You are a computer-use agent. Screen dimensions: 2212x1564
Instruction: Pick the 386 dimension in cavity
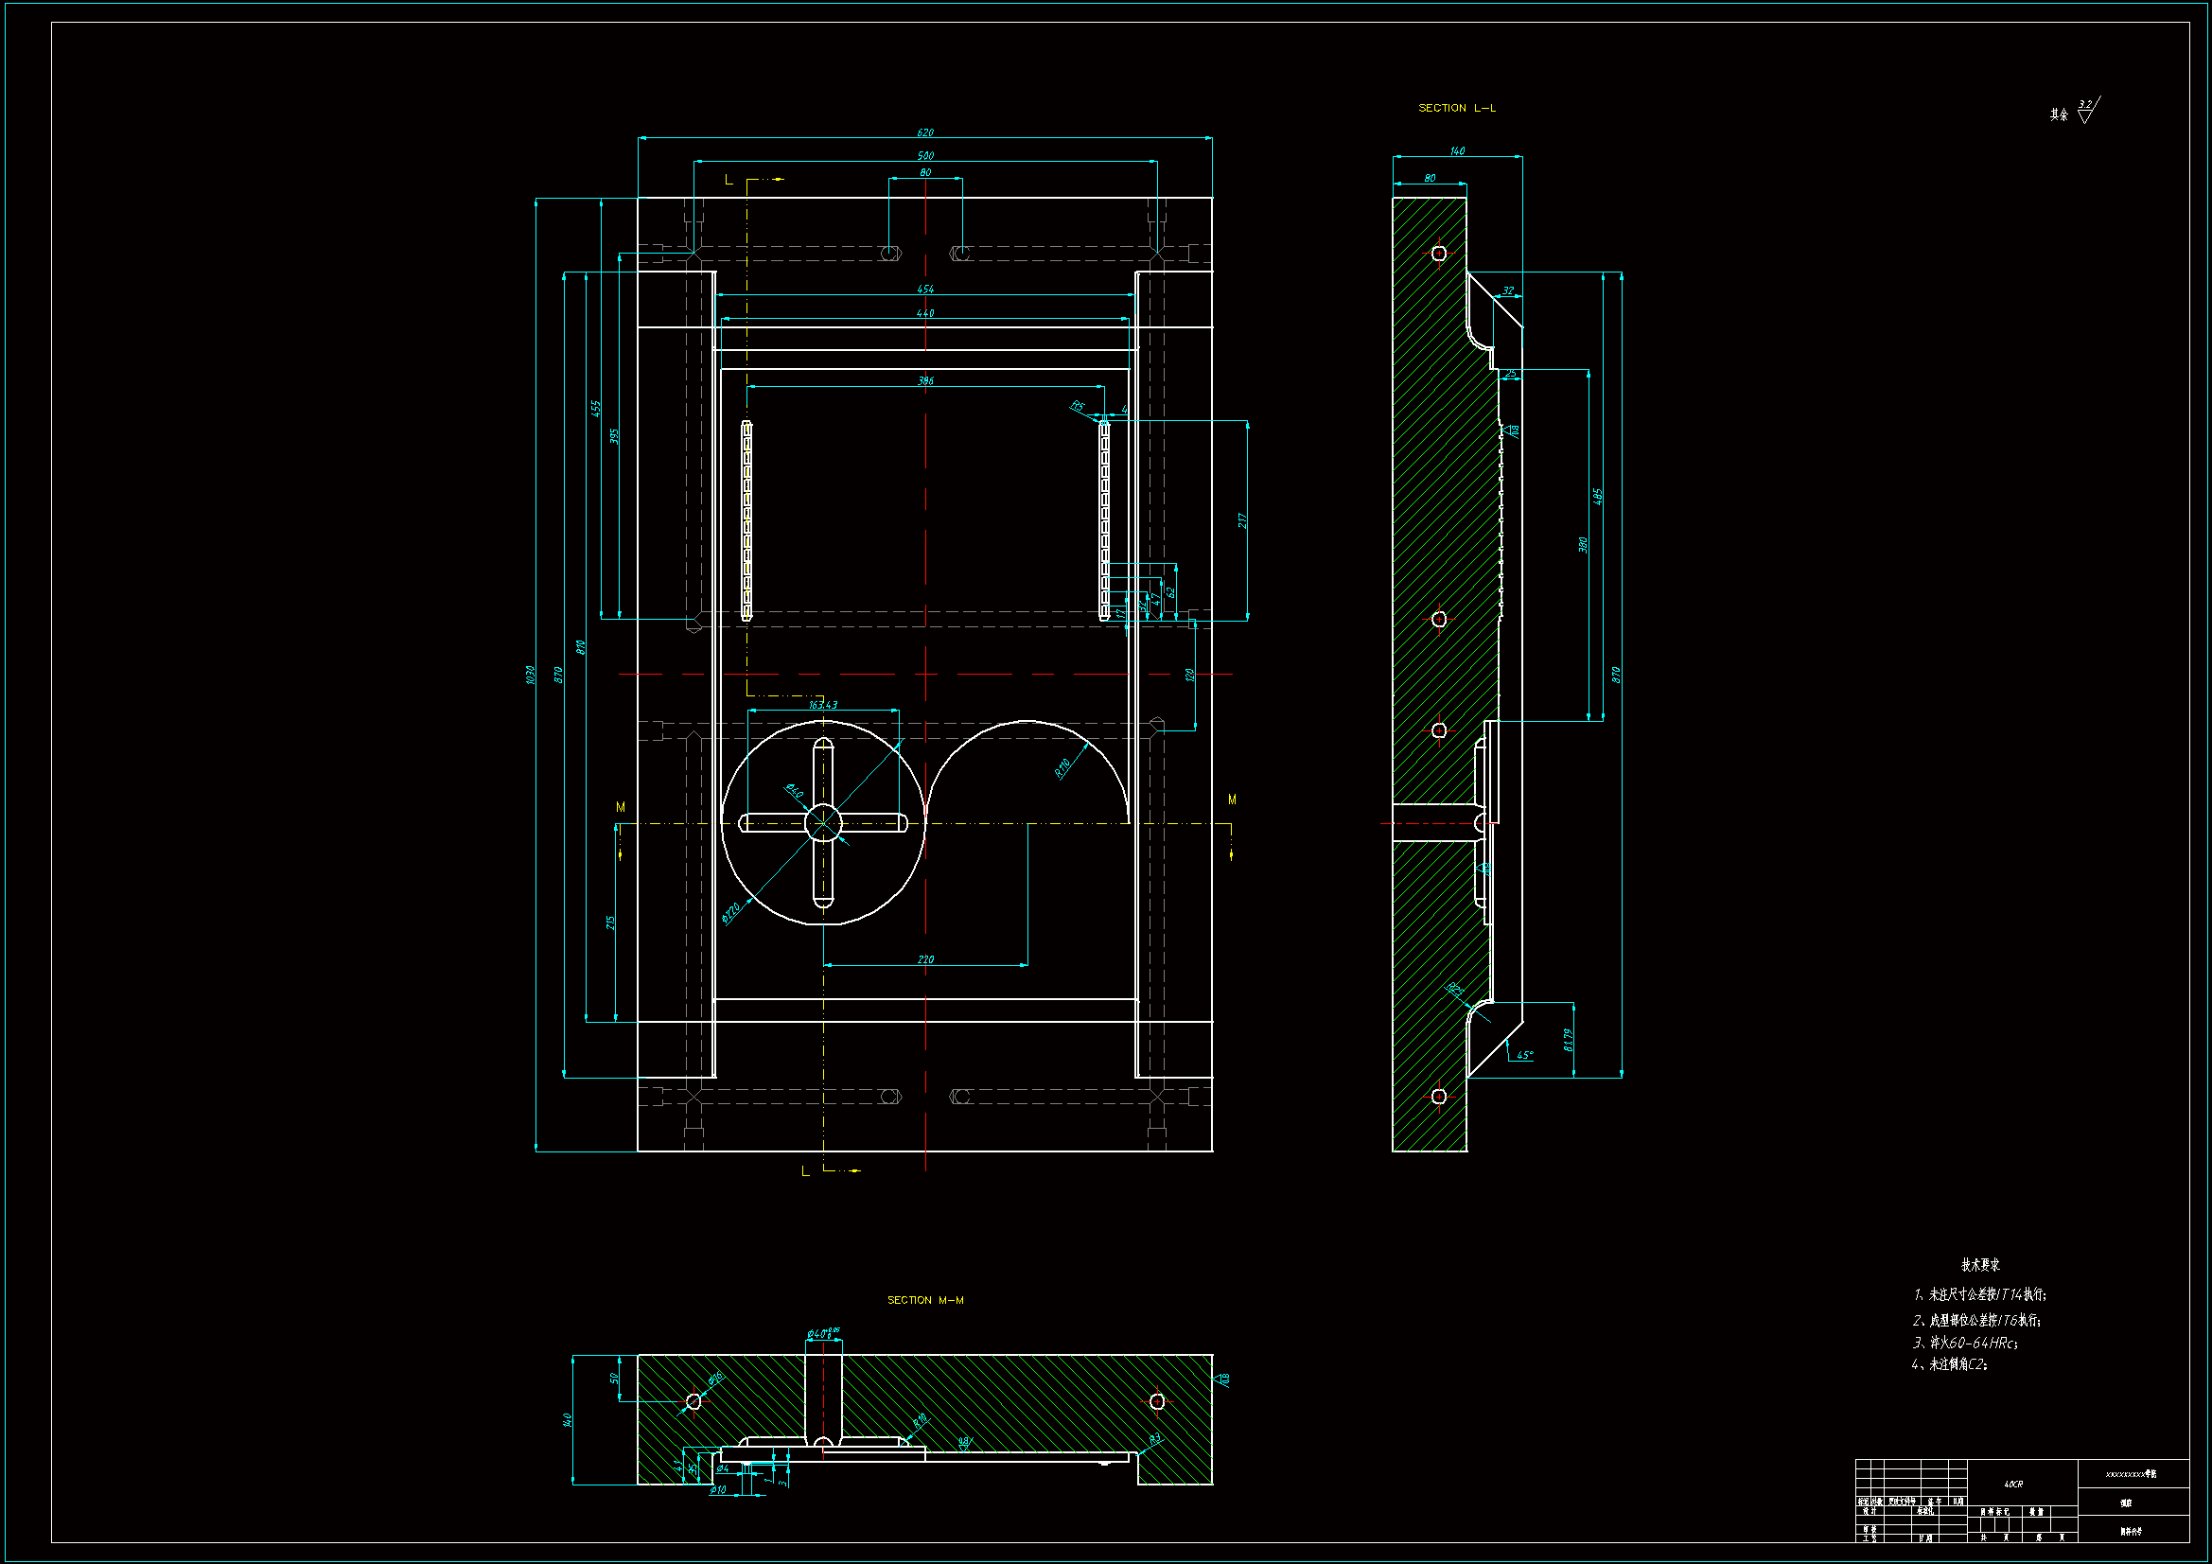[x=925, y=380]
